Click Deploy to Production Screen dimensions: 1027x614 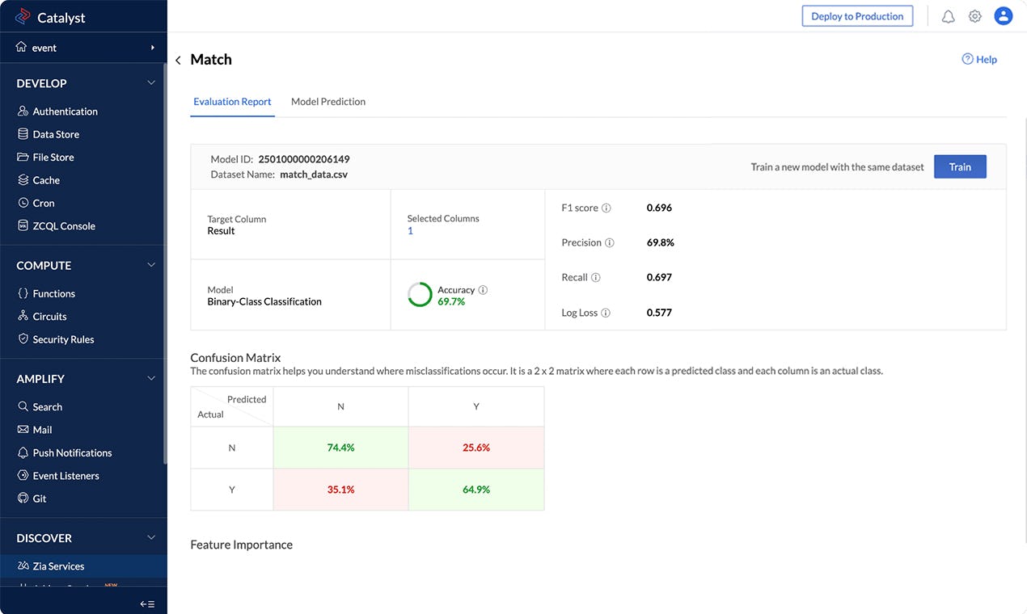(x=857, y=15)
